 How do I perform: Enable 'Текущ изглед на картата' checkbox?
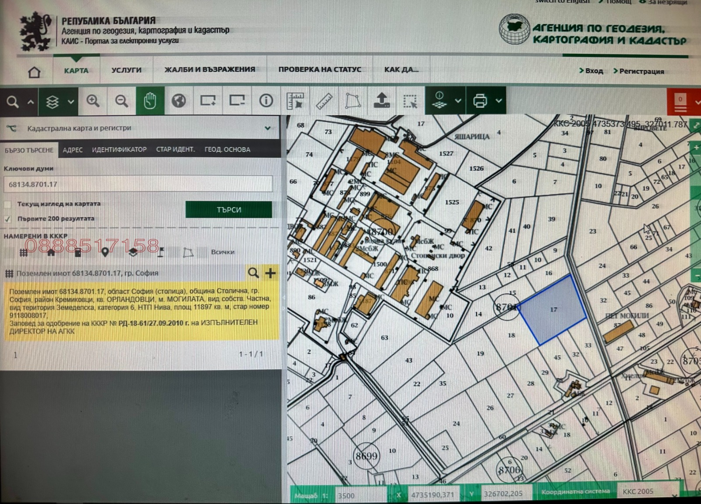pyautogui.click(x=8, y=204)
